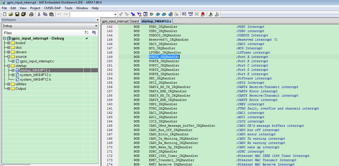Screen dimensions: 339x166
Task: Expand the drivers folder
Action: pyautogui.click(x=8, y=52)
